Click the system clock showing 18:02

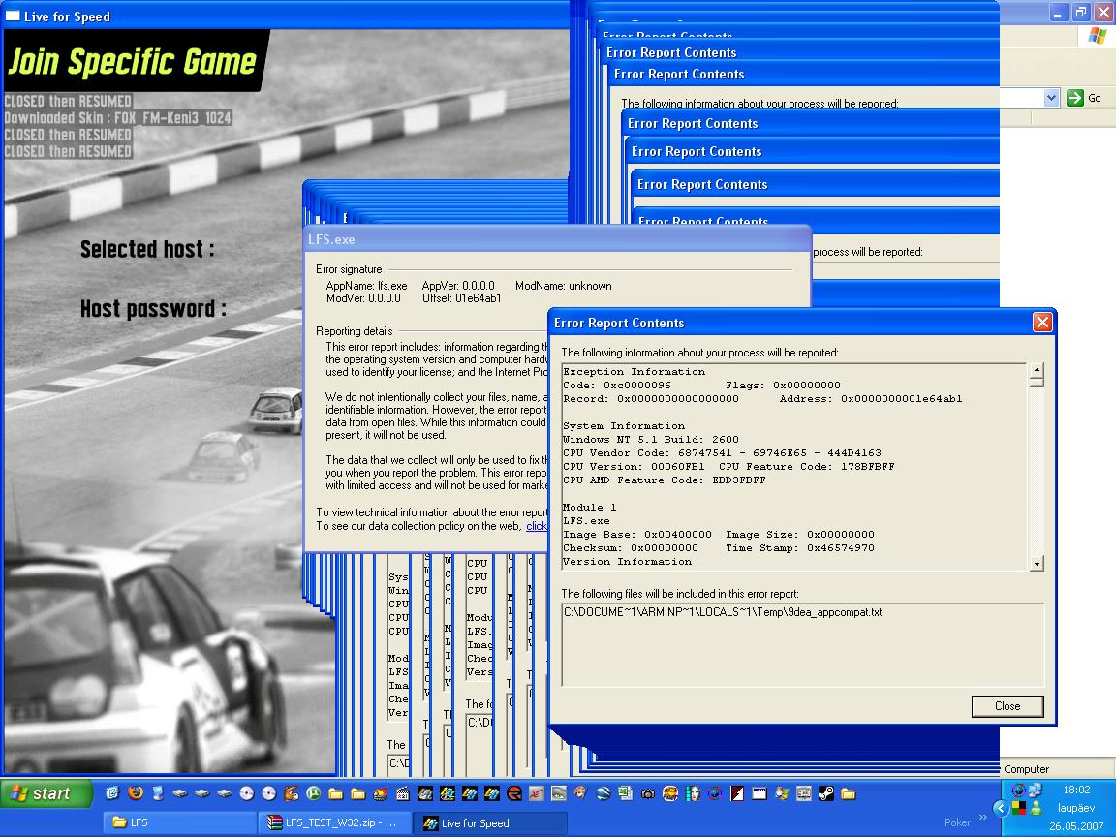pyautogui.click(x=1076, y=790)
